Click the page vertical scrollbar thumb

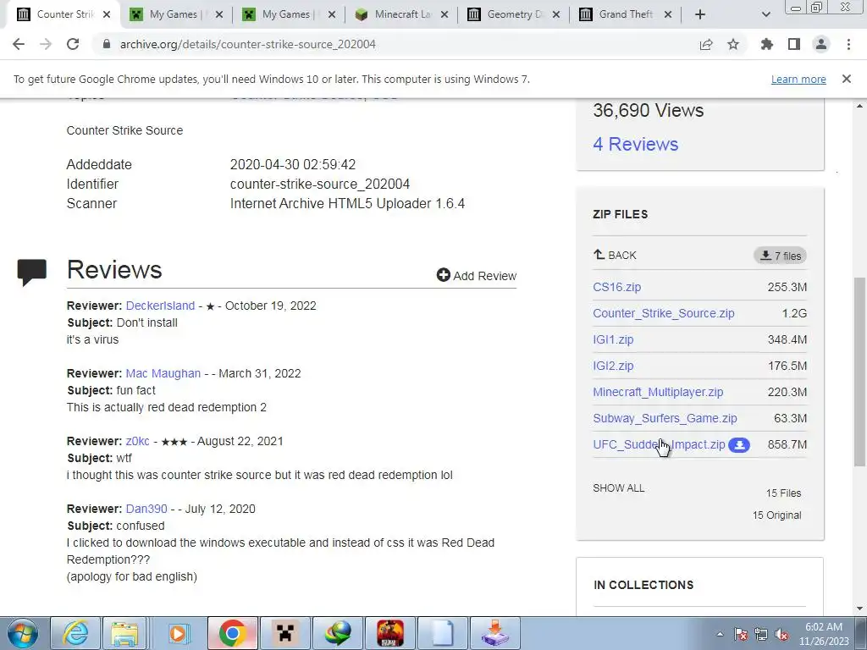click(859, 371)
